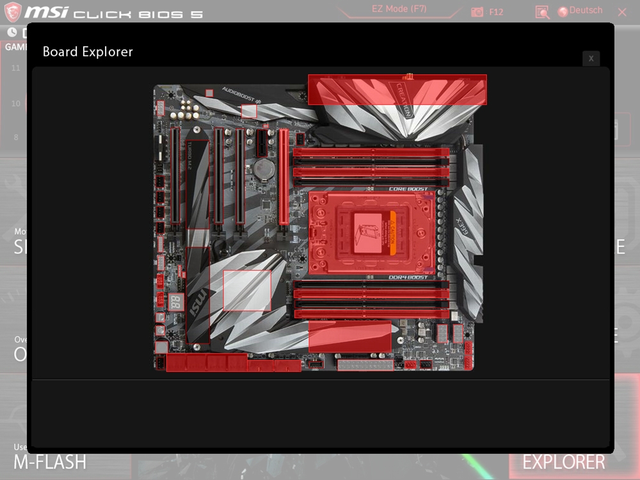Select the leftmost SATA port on the bottom edge
640x480 pixels.
pos(177,362)
